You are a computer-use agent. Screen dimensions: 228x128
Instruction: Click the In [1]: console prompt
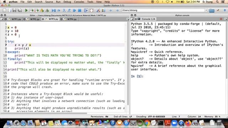pyautogui.click(x=137, y=76)
